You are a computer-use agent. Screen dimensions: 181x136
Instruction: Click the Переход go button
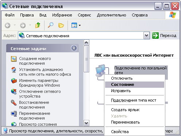164,35
